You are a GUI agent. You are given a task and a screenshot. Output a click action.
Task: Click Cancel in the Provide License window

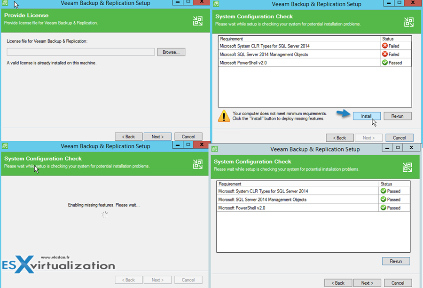pos(188,136)
